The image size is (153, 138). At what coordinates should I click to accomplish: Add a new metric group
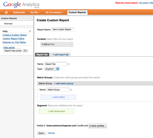64,83
